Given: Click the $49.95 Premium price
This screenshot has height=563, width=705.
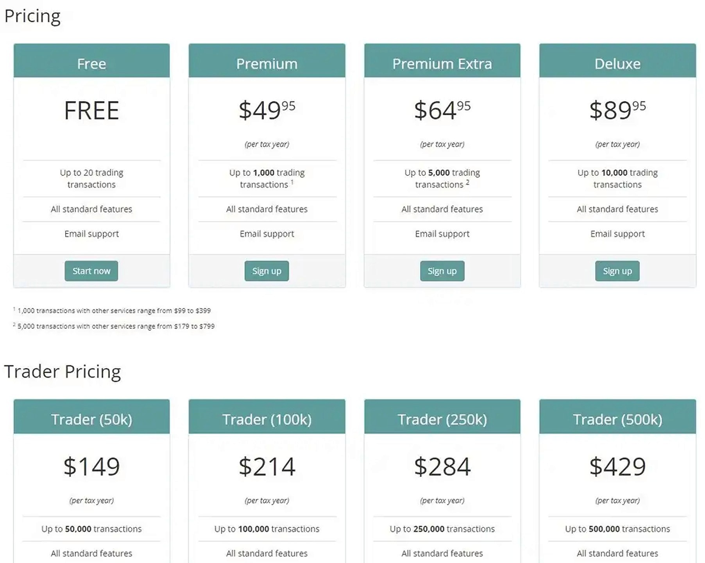Looking at the screenshot, I should (267, 111).
